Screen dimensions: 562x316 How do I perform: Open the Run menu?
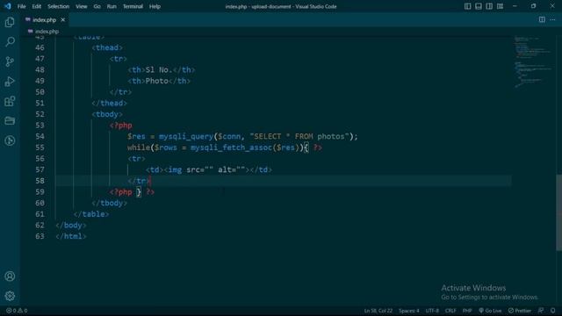(112, 6)
